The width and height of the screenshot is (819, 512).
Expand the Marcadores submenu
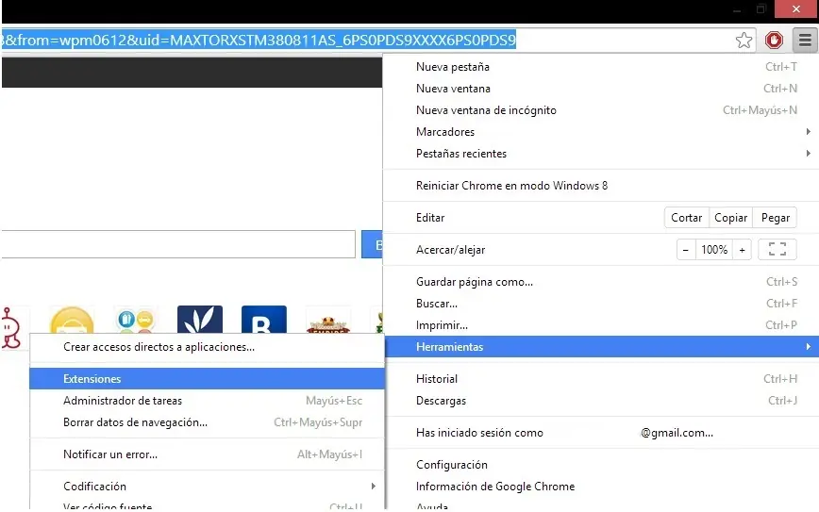point(601,132)
